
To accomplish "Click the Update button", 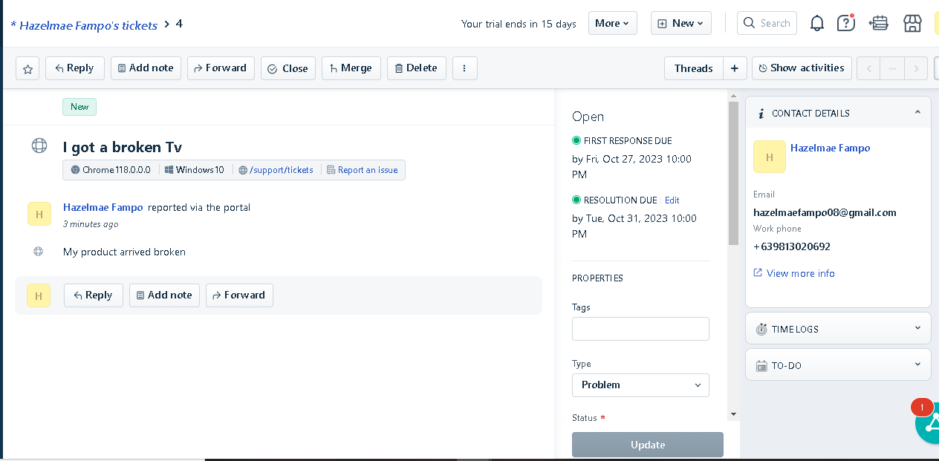I will click(648, 445).
